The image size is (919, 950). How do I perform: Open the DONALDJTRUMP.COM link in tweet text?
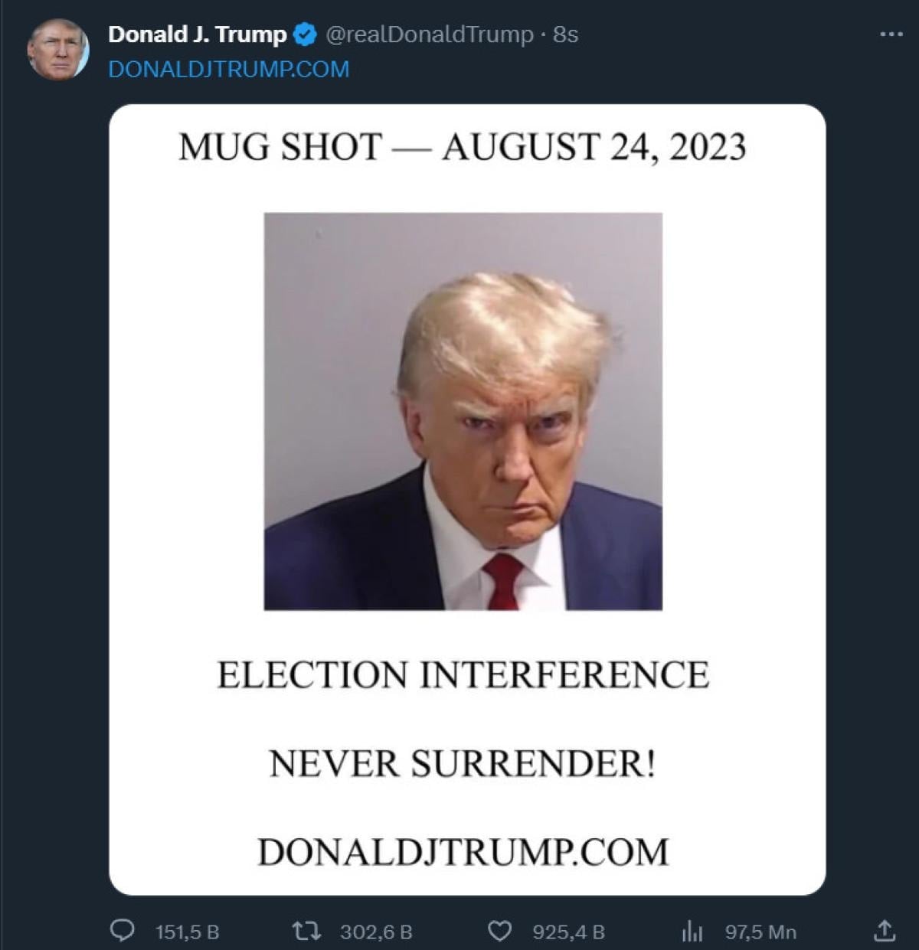click(x=229, y=69)
